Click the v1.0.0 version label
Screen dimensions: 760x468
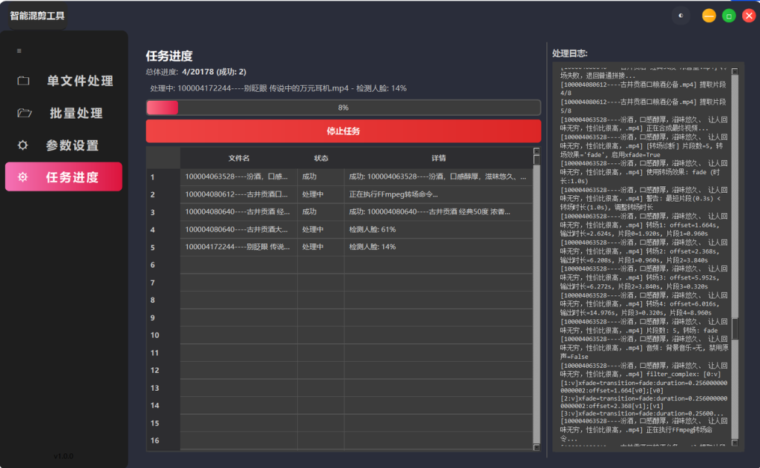[64, 456]
